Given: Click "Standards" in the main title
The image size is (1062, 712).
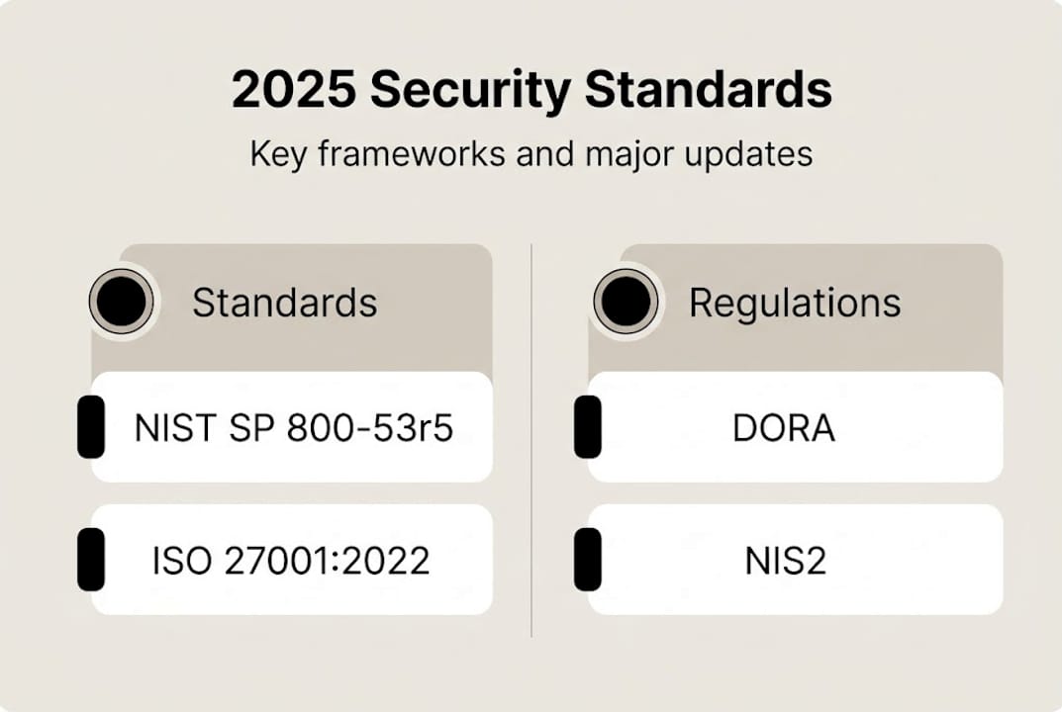Looking at the screenshot, I should pyautogui.click(x=708, y=90).
